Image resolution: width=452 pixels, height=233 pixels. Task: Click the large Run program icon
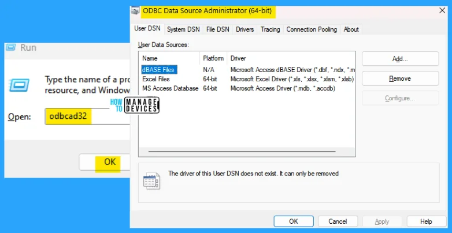[19, 84]
